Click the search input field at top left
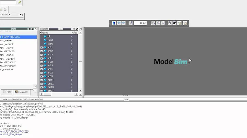This screenshot has height=138, width=247. 8,2
